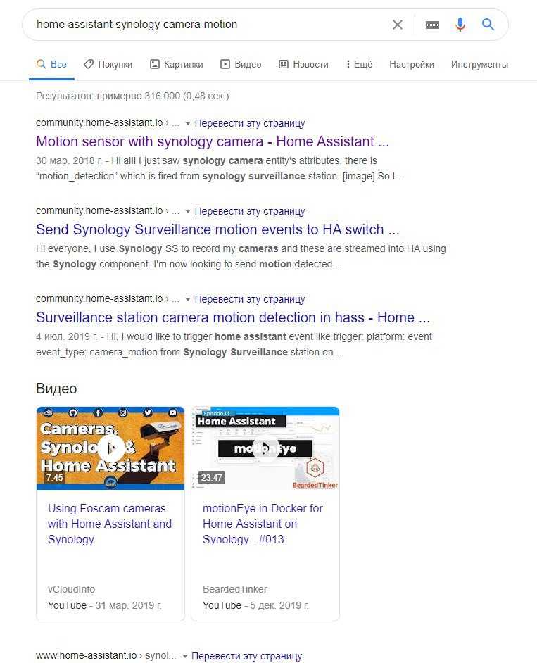The height and width of the screenshot is (663, 537).
Task: Open Настройки menu
Action: tap(412, 64)
